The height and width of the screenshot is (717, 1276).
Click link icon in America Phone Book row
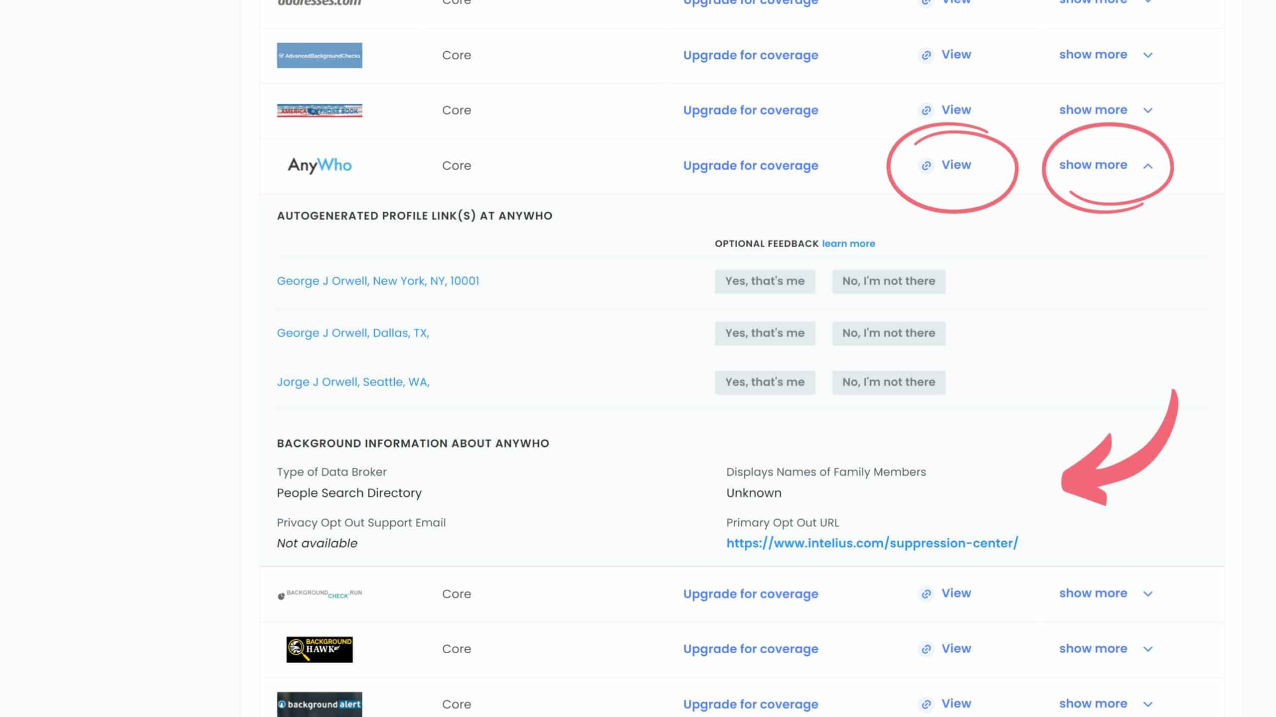926,111
